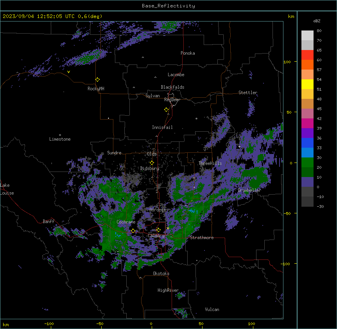Click the 39 dBZ purple swatch

pos(307,133)
